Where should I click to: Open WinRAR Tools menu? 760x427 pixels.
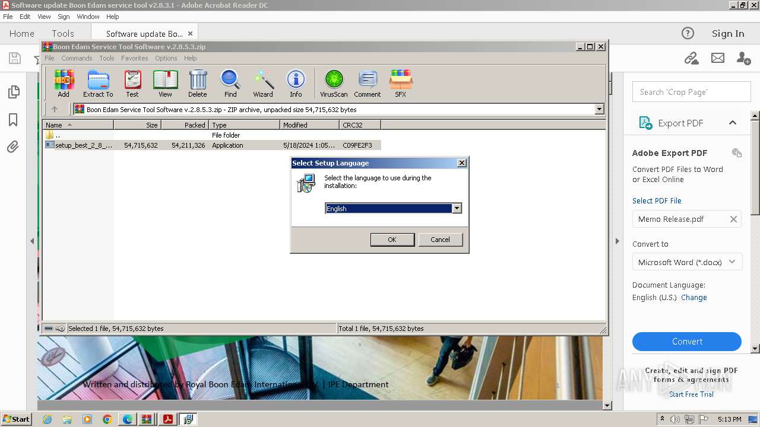(107, 58)
